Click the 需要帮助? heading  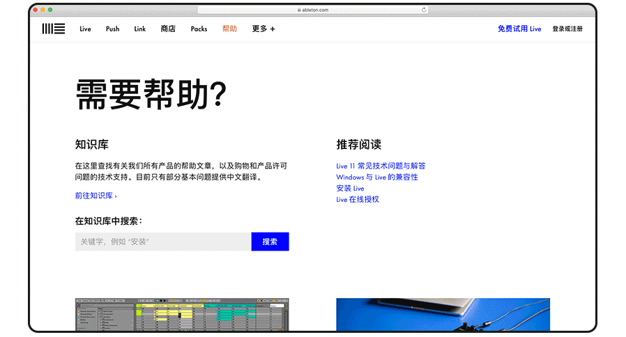coord(151,94)
